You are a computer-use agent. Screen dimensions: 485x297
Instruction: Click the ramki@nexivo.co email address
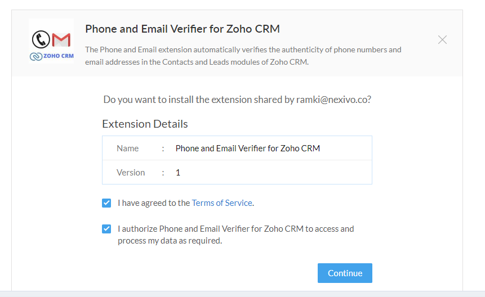click(332, 100)
